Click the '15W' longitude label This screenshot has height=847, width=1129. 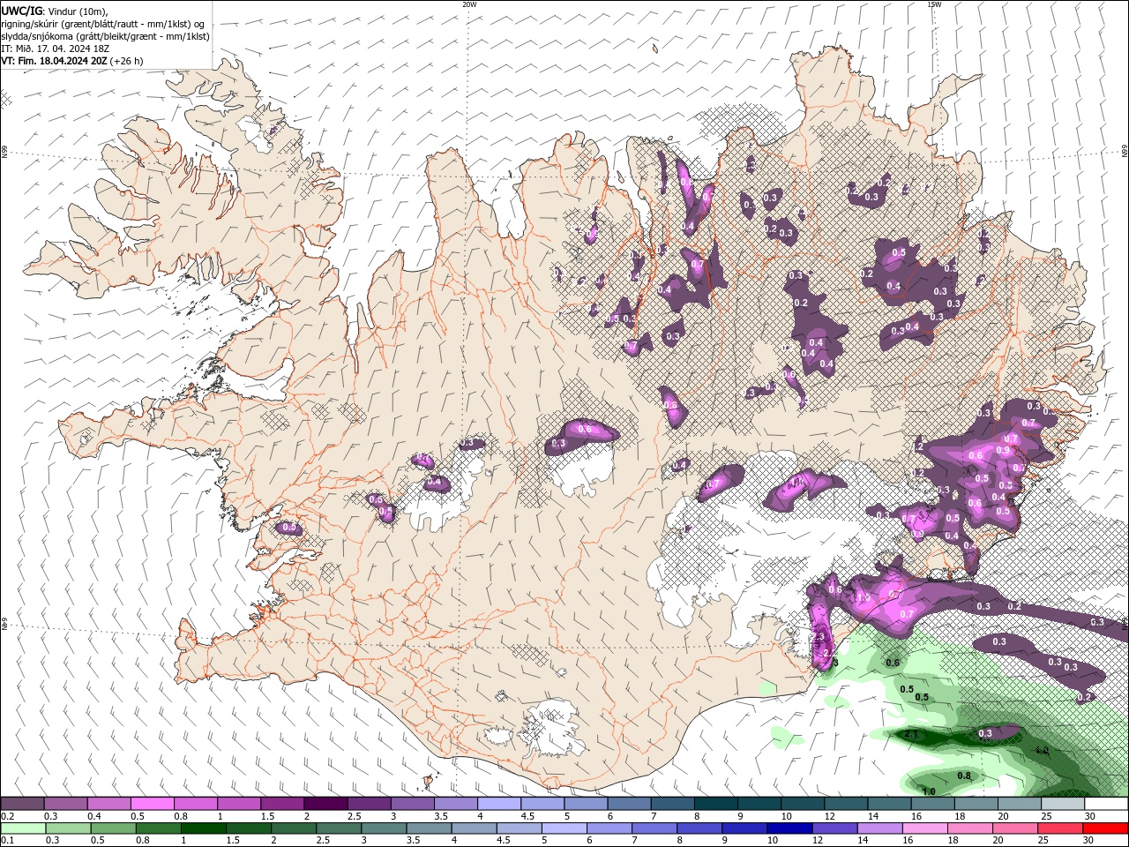tap(934, 4)
